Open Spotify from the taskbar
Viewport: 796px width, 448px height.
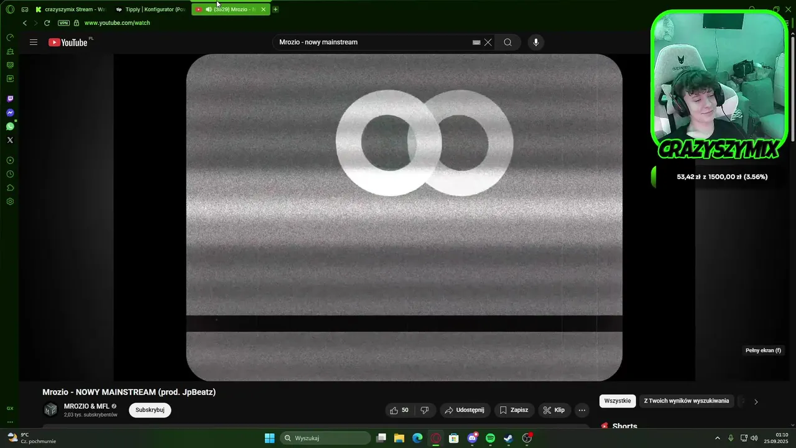click(x=490, y=438)
